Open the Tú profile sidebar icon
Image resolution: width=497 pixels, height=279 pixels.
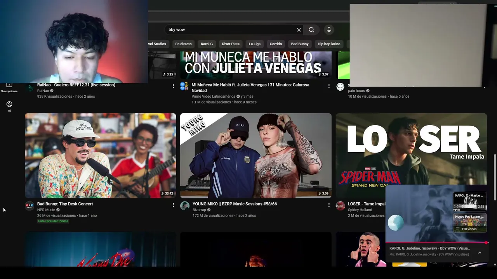click(9, 107)
